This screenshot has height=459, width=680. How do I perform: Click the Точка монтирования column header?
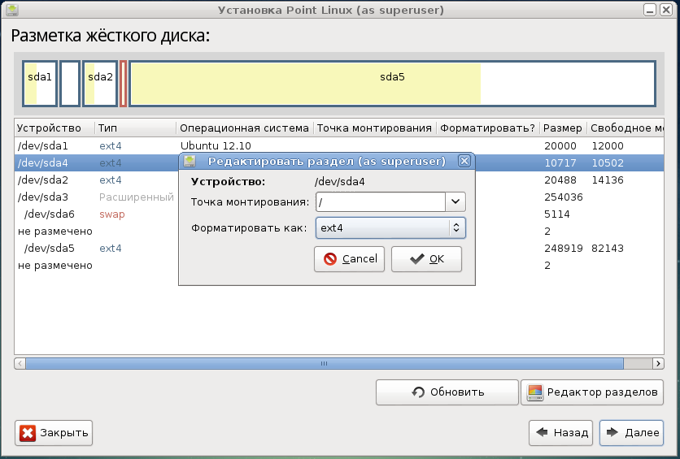(x=375, y=128)
